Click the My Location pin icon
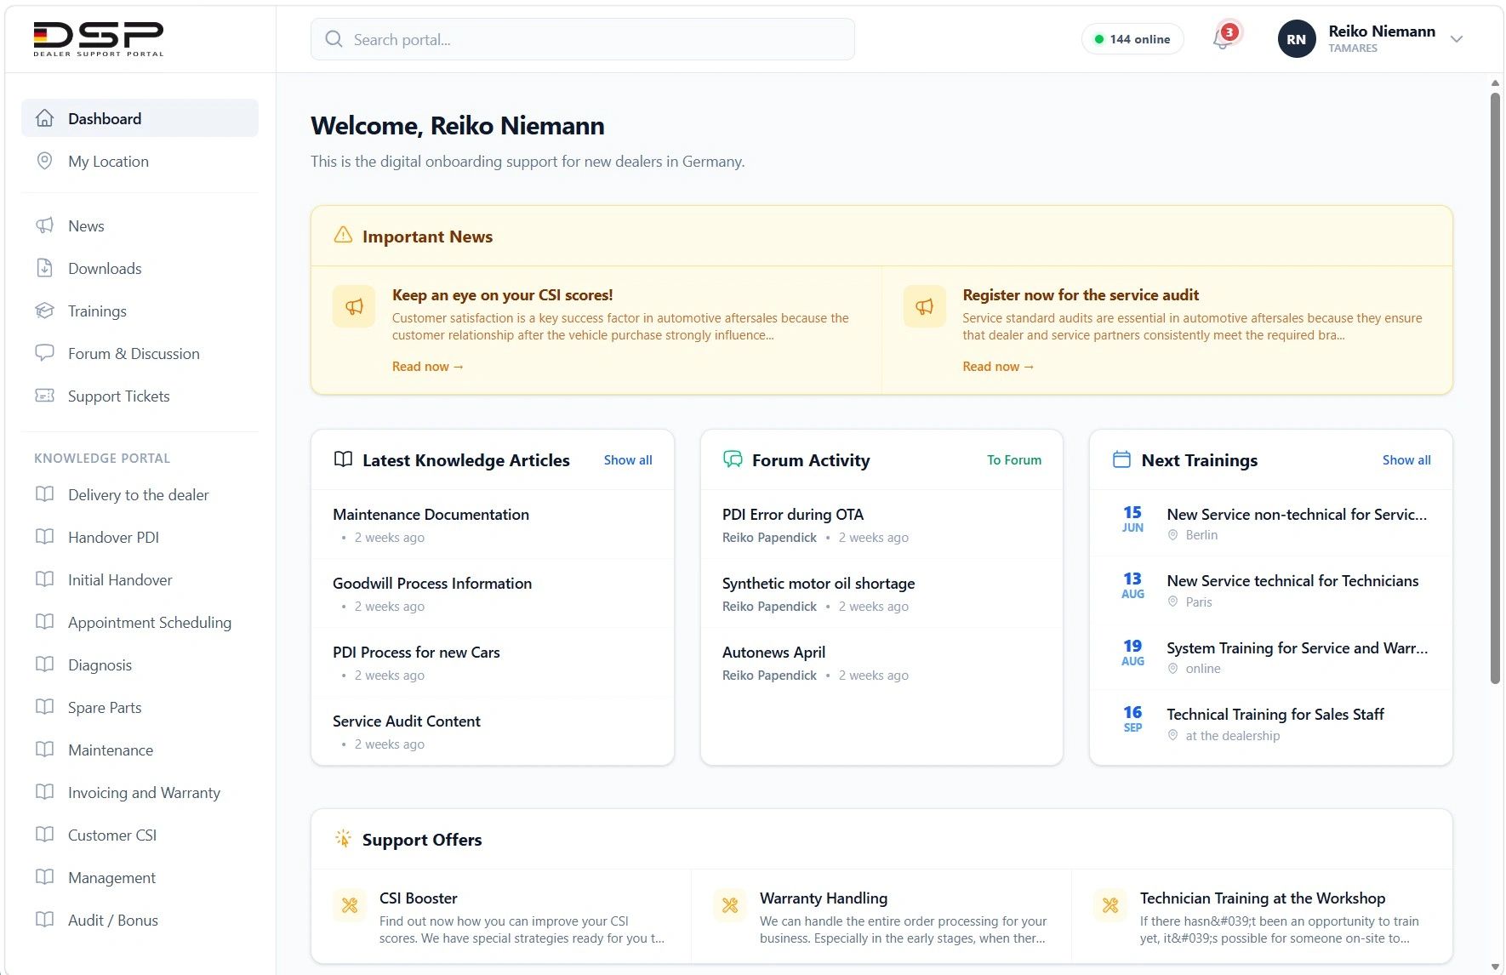 (x=45, y=161)
